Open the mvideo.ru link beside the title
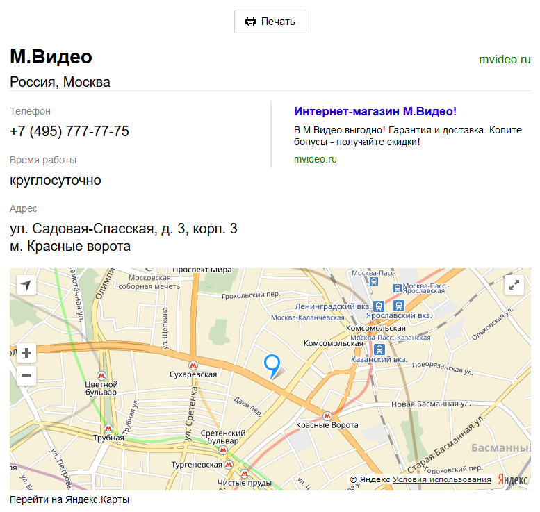 [x=505, y=59]
